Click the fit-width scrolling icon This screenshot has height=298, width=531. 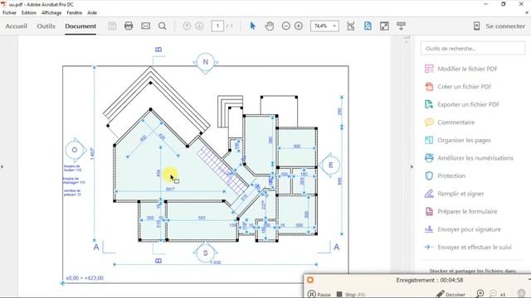[x=351, y=26]
